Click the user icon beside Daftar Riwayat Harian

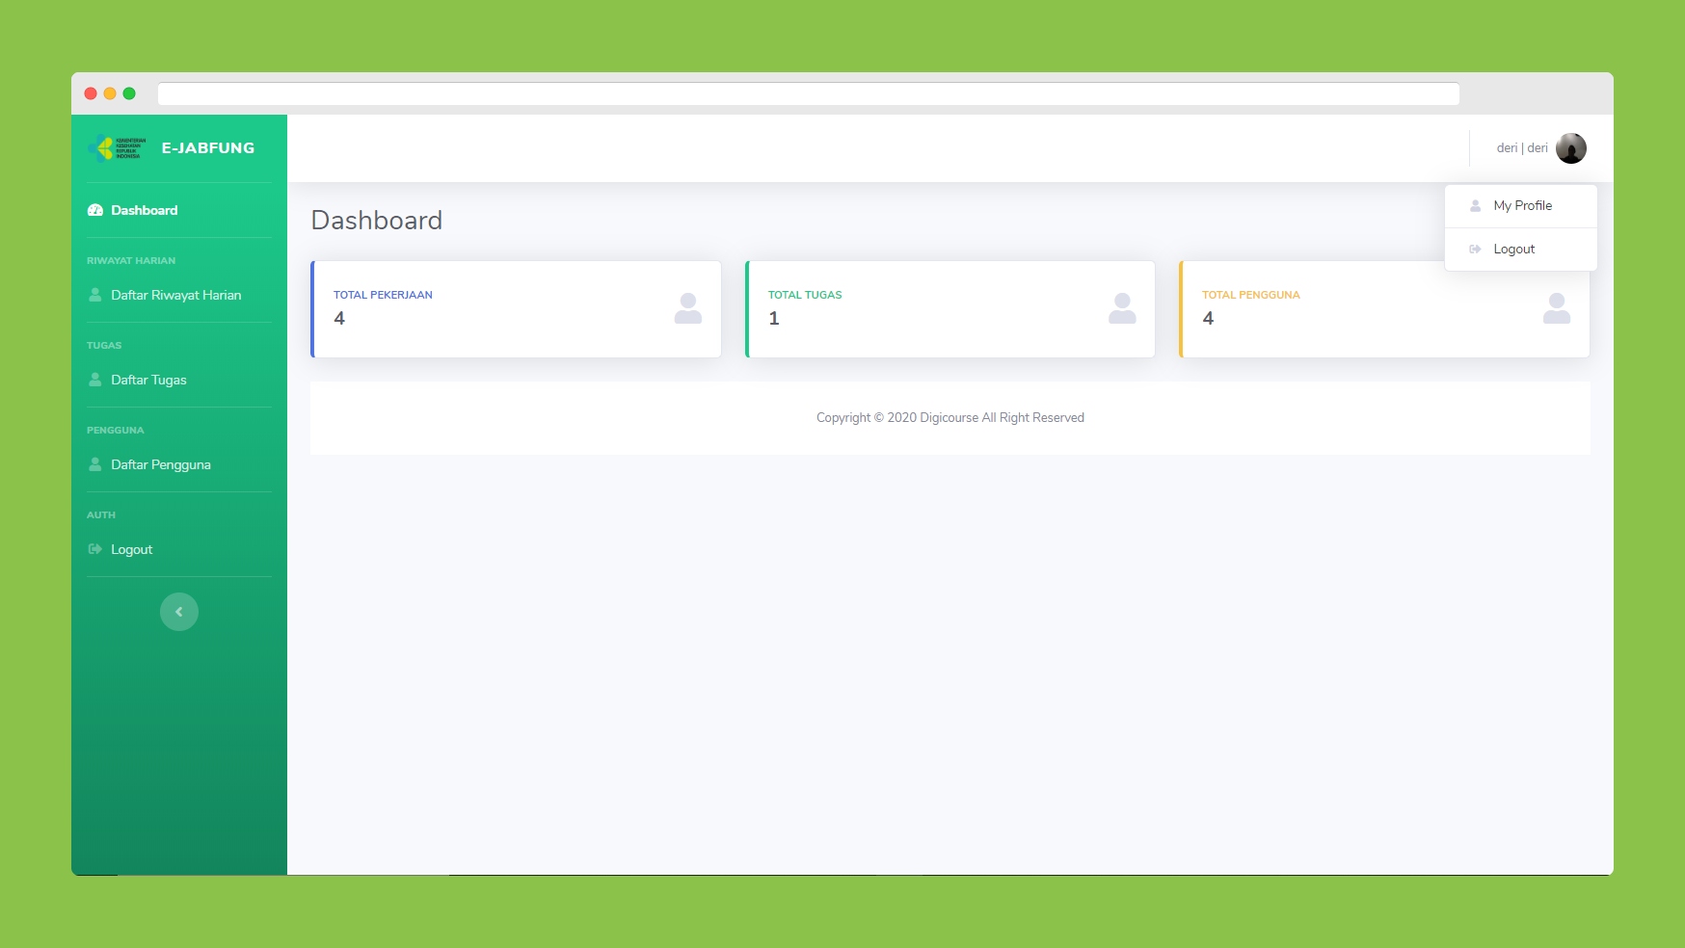[95, 295]
